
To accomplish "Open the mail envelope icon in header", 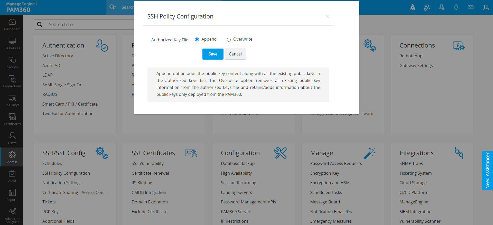I will (470, 7).
